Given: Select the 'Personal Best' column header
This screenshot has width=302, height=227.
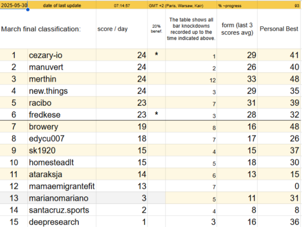Looking at the screenshot, I should tap(279, 29).
